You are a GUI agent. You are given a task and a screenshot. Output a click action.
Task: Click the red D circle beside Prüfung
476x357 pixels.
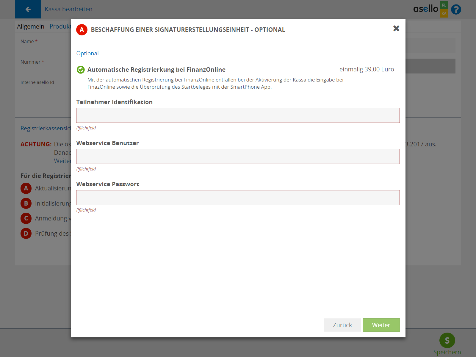click(x=26, y=234)
